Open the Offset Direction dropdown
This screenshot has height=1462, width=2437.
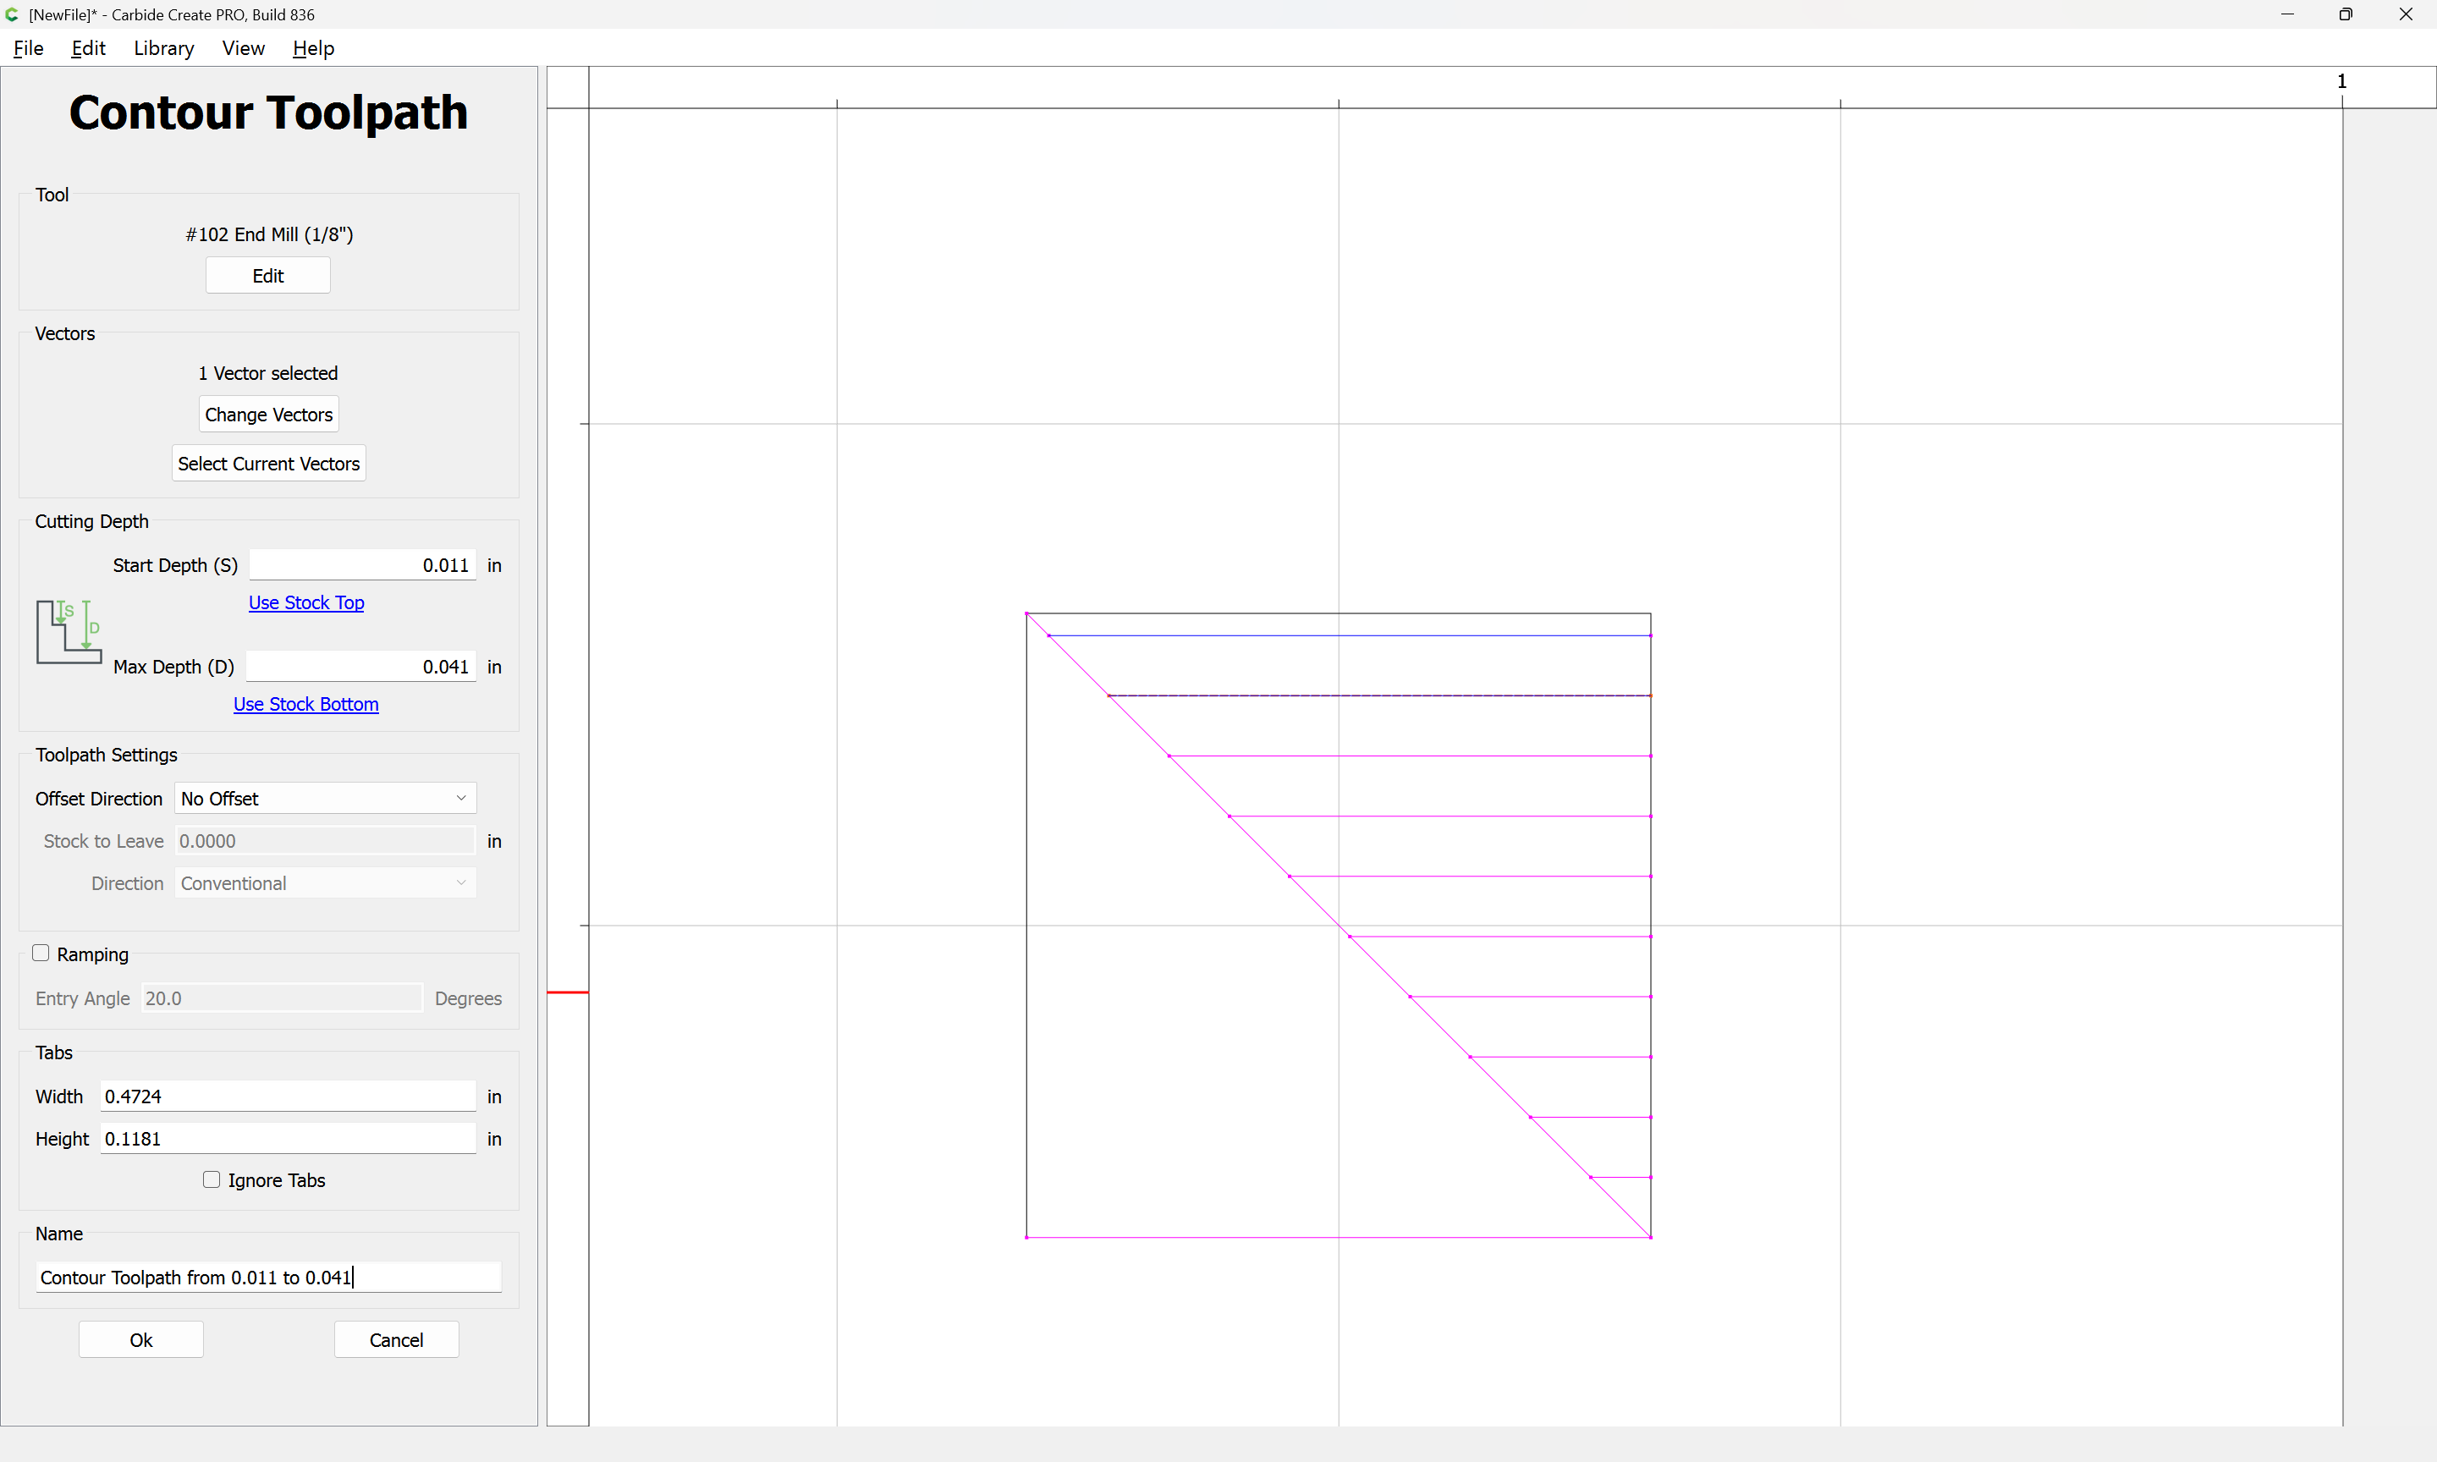click(325, 799)
